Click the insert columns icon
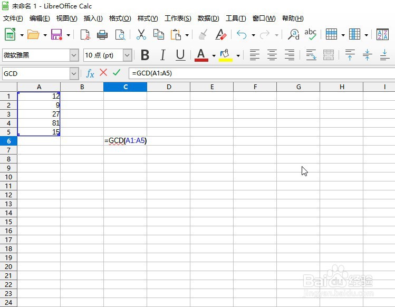Image resolution: width=395 pixels, height=307 pixels. tap(354, 34)
